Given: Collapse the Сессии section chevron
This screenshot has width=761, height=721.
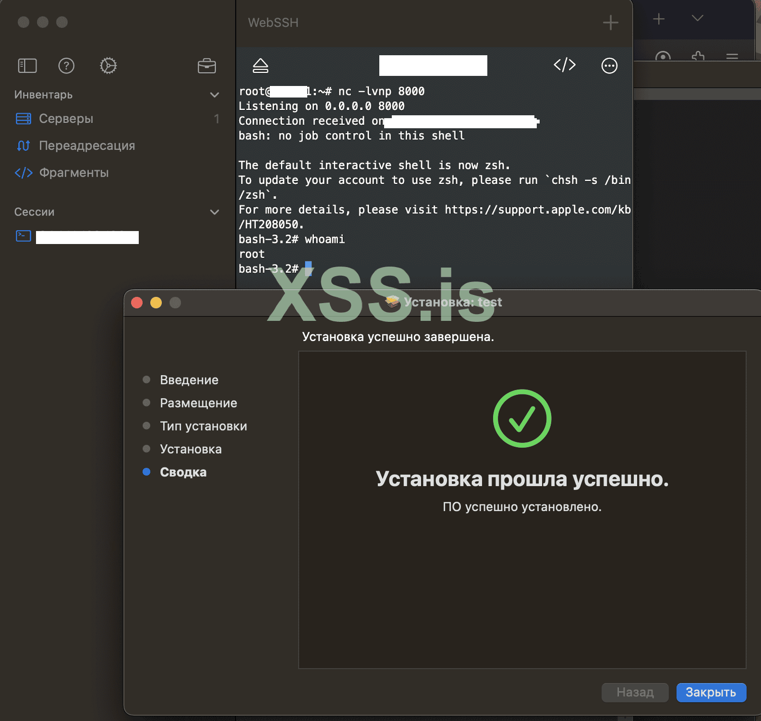Looking at the screenshot, I should point(215,212).
